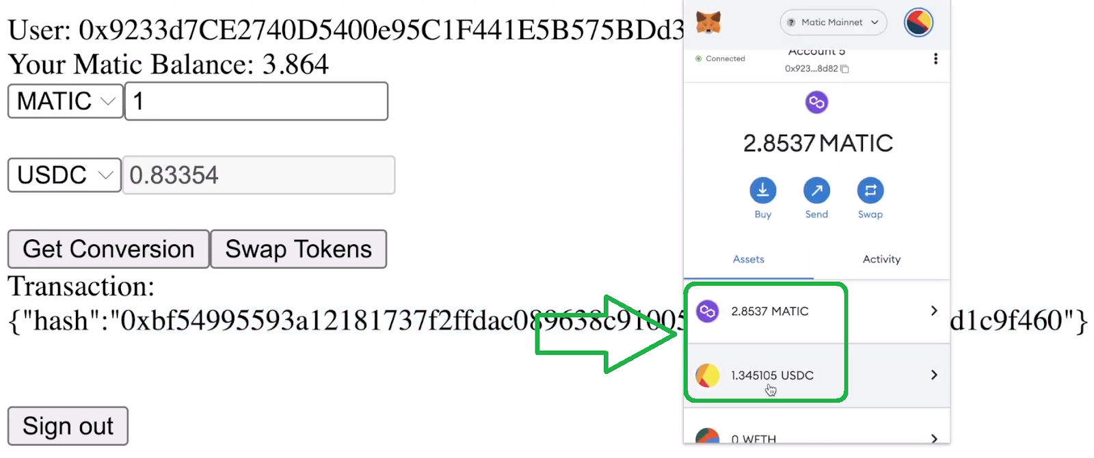Viewport: 1094px width, 458px height.
Task: Click the USDC token icon in assets
Action: tap(708, 375)
